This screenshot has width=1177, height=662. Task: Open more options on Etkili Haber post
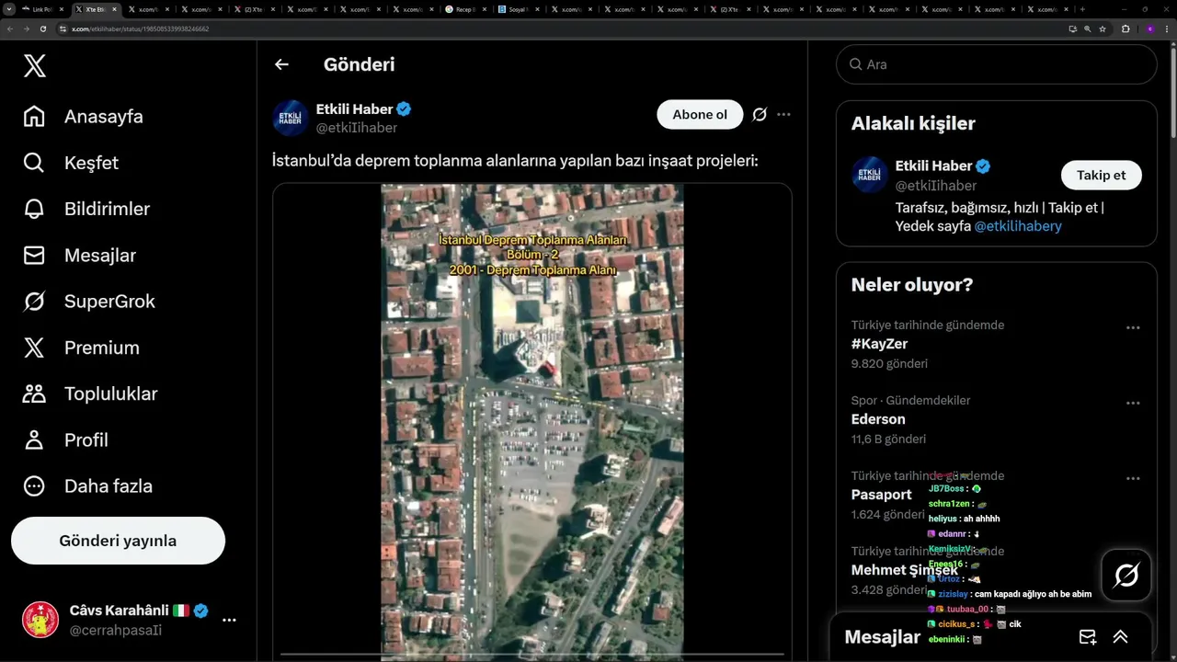click(783, 115)
